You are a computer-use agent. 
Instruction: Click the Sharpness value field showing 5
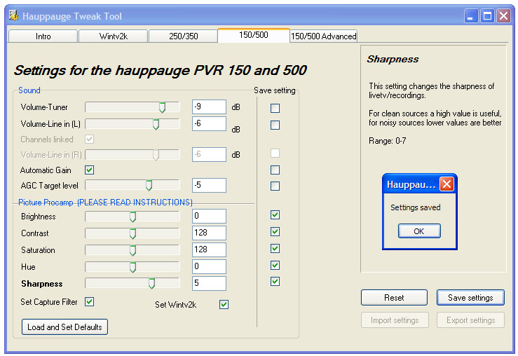(209, 283)
